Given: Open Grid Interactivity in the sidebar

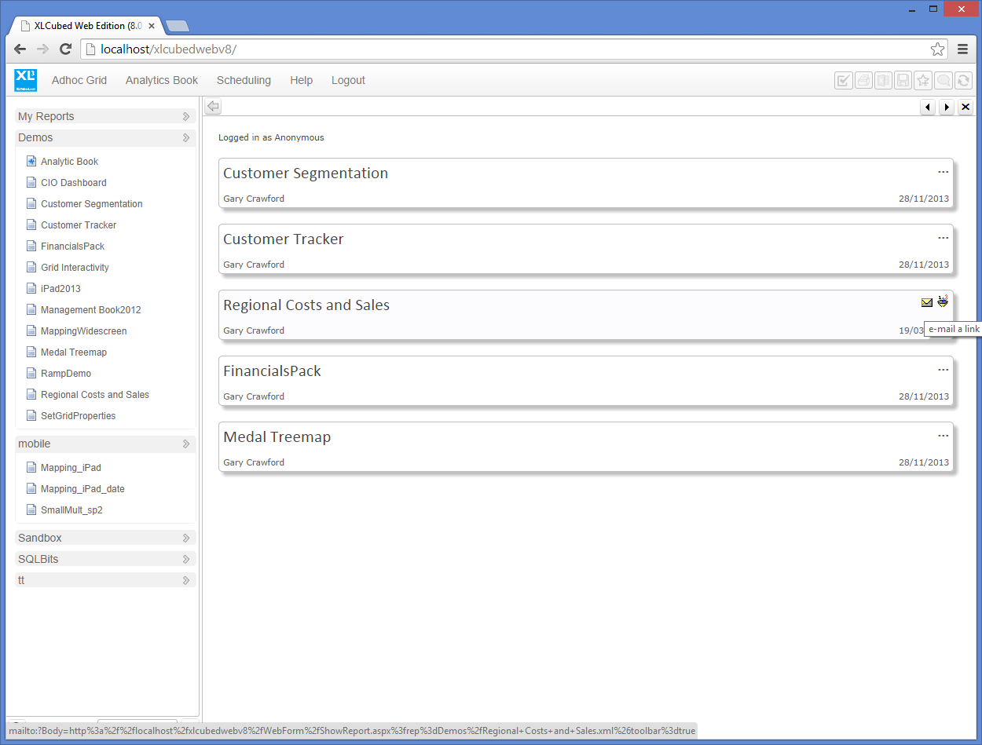Looking at the screenshot, I should (x=75, y=268).
